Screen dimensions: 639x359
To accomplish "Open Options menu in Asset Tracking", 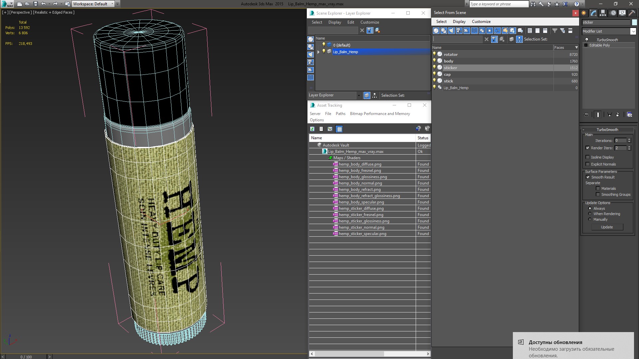I will [x=317, y=120].
